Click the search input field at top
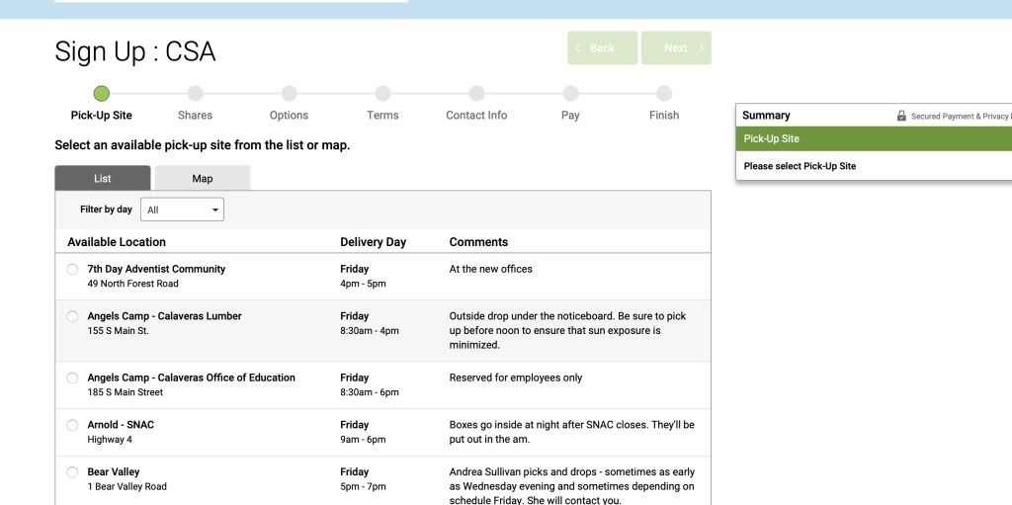Viewport: 1012px width, 505px height. (231, 2)
